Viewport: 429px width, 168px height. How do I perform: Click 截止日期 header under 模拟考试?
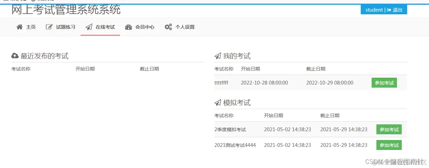point(330,116)
